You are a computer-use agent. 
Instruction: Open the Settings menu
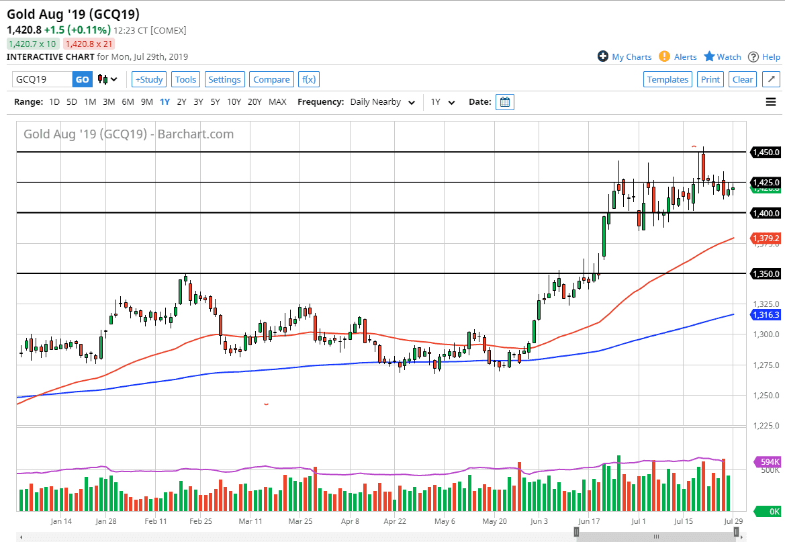click(x=224, y=79)
